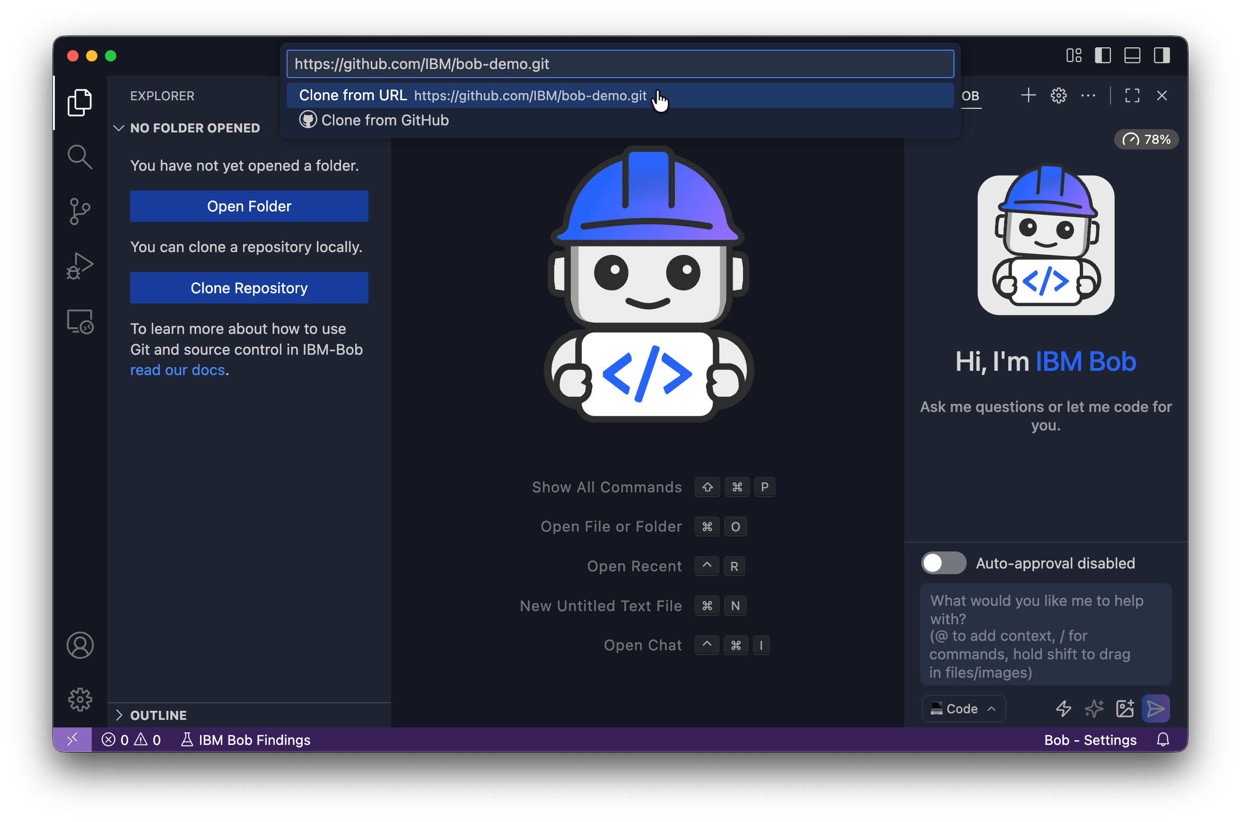Select Clone from GitHub option
The image size is (1241, 822).
(385, 120)
